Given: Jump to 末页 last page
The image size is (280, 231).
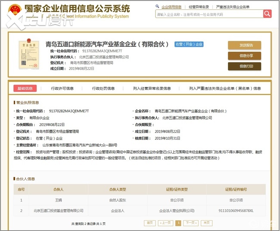Looking at the screenshot, I should pos(207,223).
